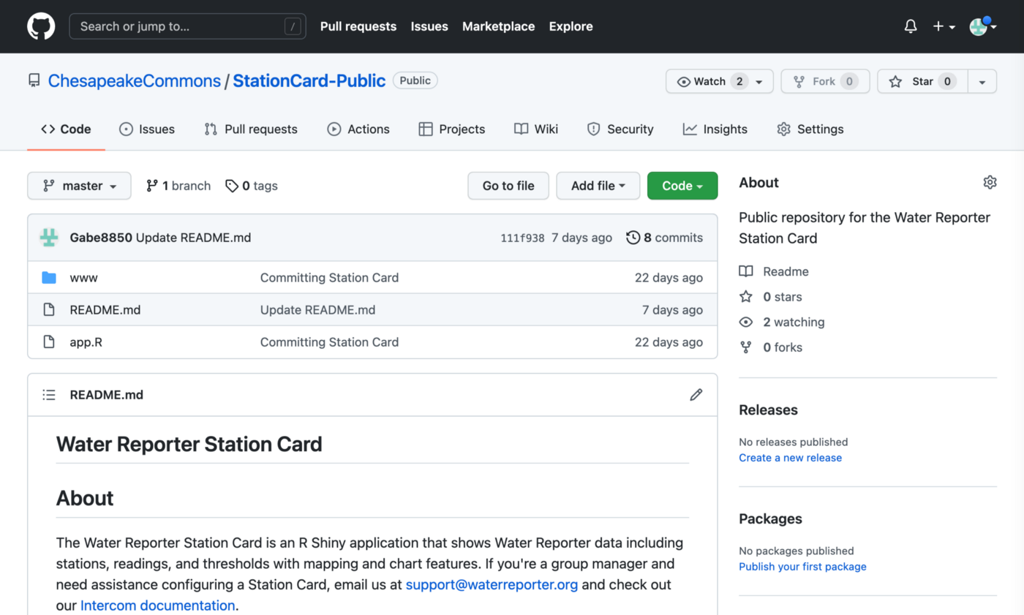Open README.md file in file list
Screen dimensions: 1024x615
(x=105, y=310)
